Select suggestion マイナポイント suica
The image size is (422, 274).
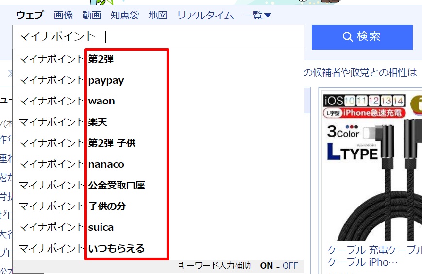click(158, 227)
